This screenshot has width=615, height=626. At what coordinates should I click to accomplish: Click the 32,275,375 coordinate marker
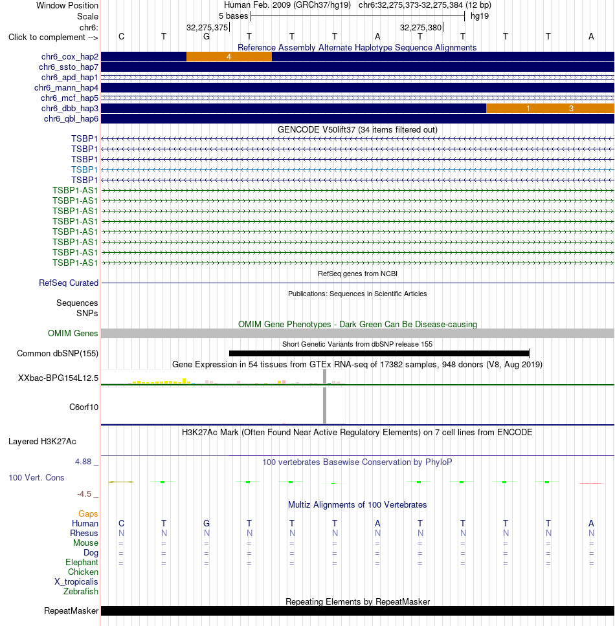(207, 28)
